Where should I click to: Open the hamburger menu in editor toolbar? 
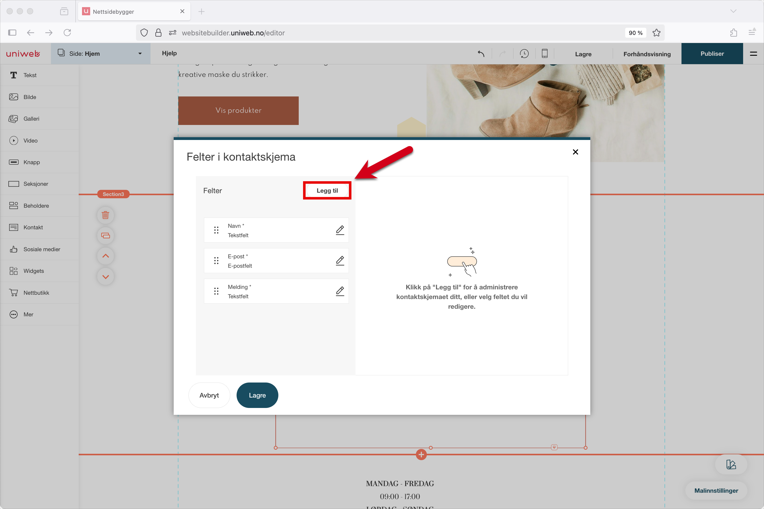(x=754, y=53)
